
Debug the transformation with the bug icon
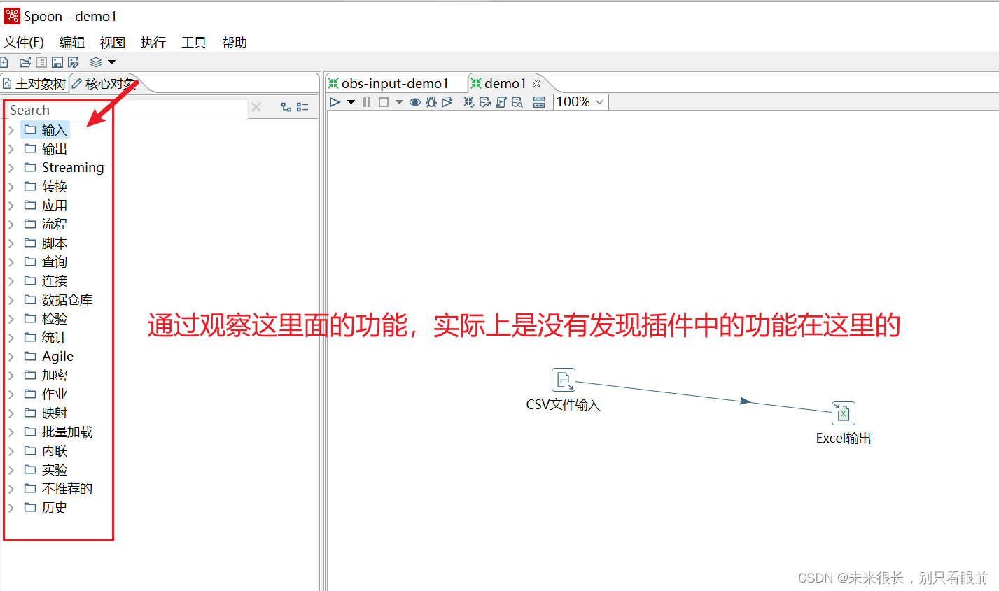click(431, 102)
